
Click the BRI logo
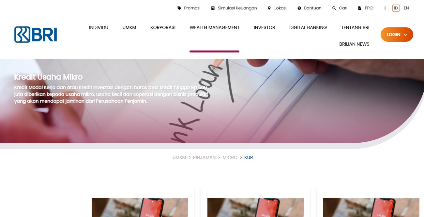point(36,35)
